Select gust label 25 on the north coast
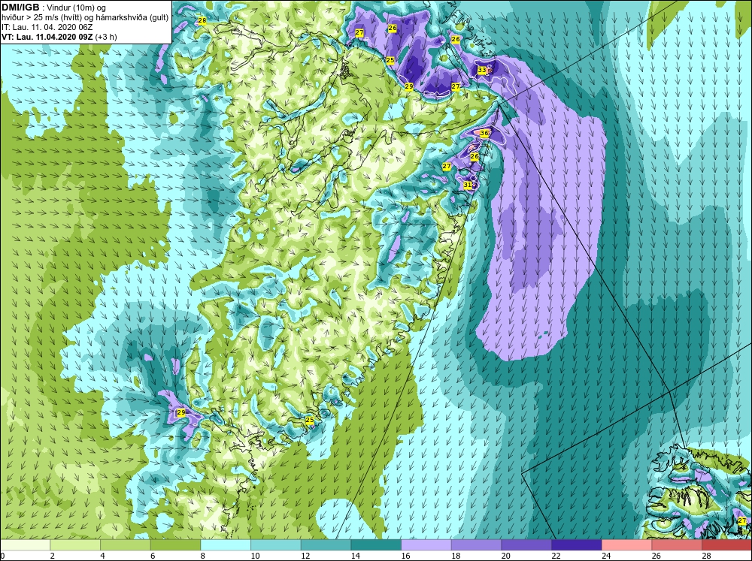 [x=390, y=60]
